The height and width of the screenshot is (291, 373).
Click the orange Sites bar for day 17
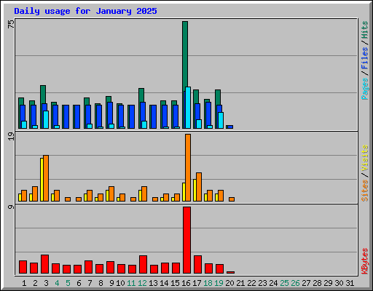[199, 187]
